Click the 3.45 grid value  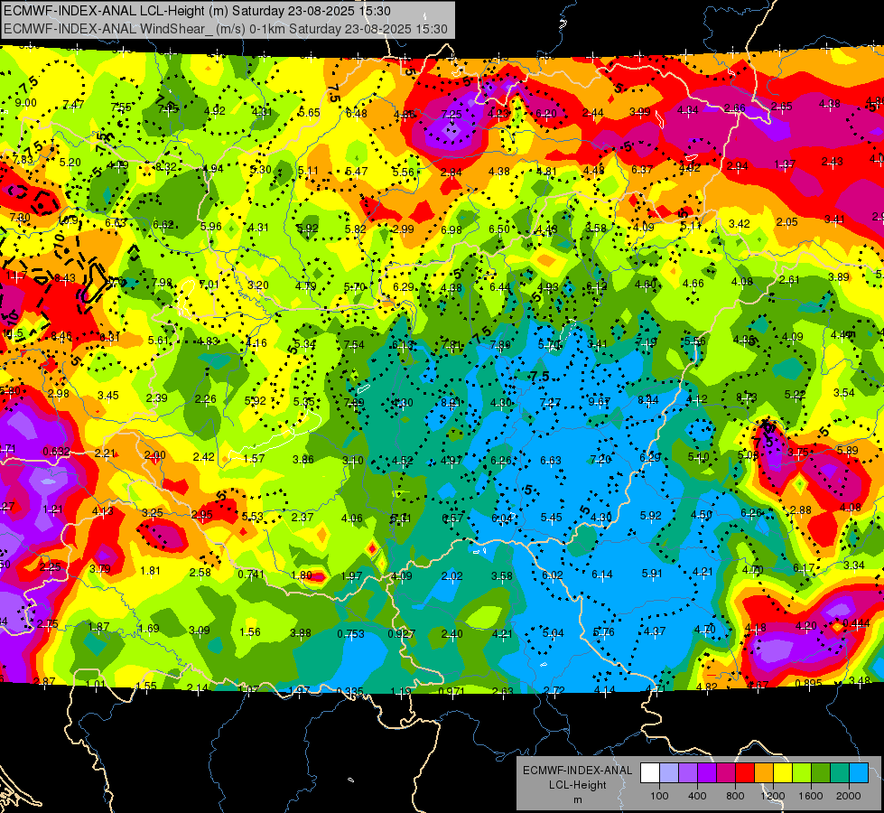click(x=107, y=396)
